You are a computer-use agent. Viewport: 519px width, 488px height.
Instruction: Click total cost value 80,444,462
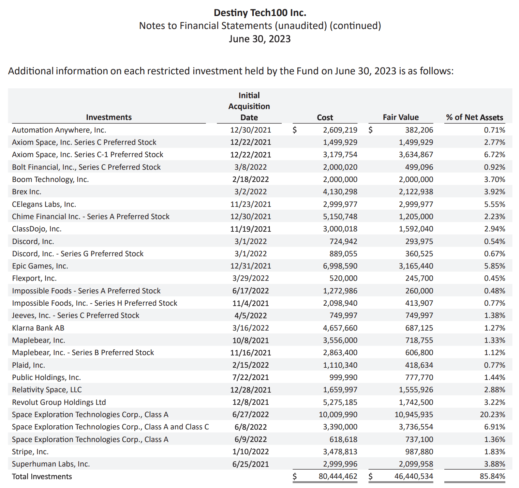tap(338, 476)
